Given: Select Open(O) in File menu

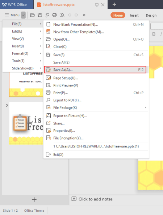Looking at the screenshot, I should point(96,39).
